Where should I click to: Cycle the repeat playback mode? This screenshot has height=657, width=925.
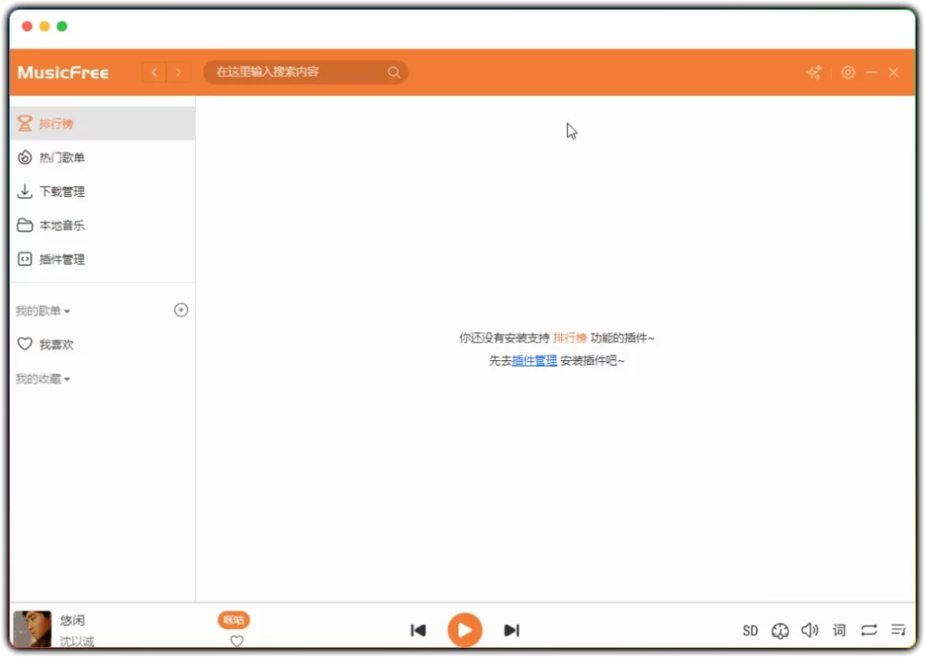click(x=868, y=630)
